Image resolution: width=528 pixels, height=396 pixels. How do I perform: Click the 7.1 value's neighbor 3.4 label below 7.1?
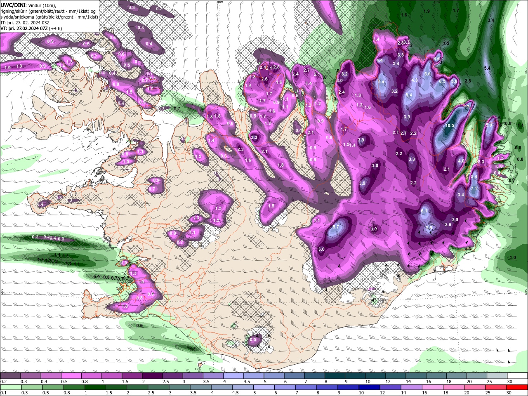pos(461,195)
